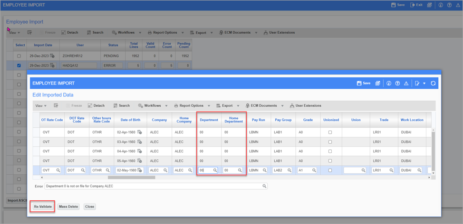Click Report Options in background toolbar

pos(163,32)
